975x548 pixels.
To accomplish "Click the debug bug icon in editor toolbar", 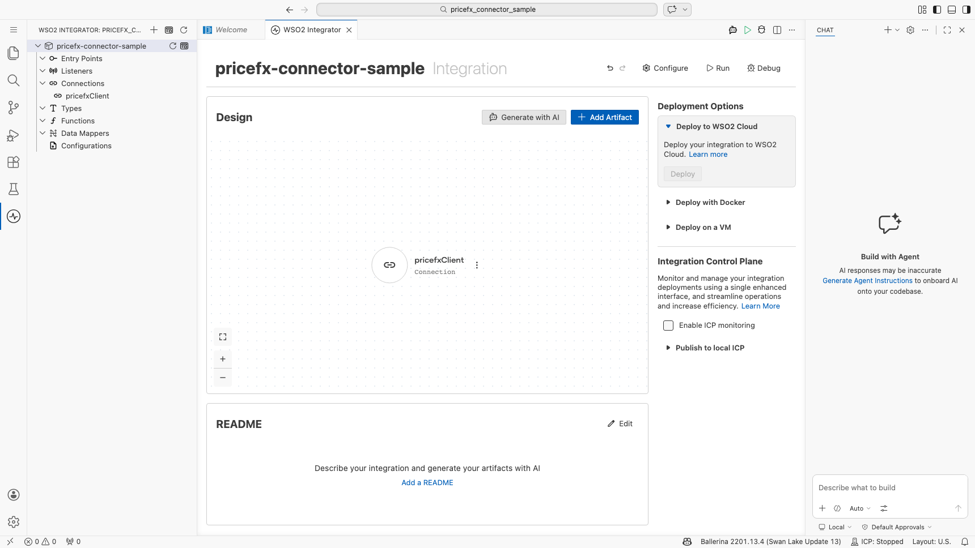I will 762,30.
